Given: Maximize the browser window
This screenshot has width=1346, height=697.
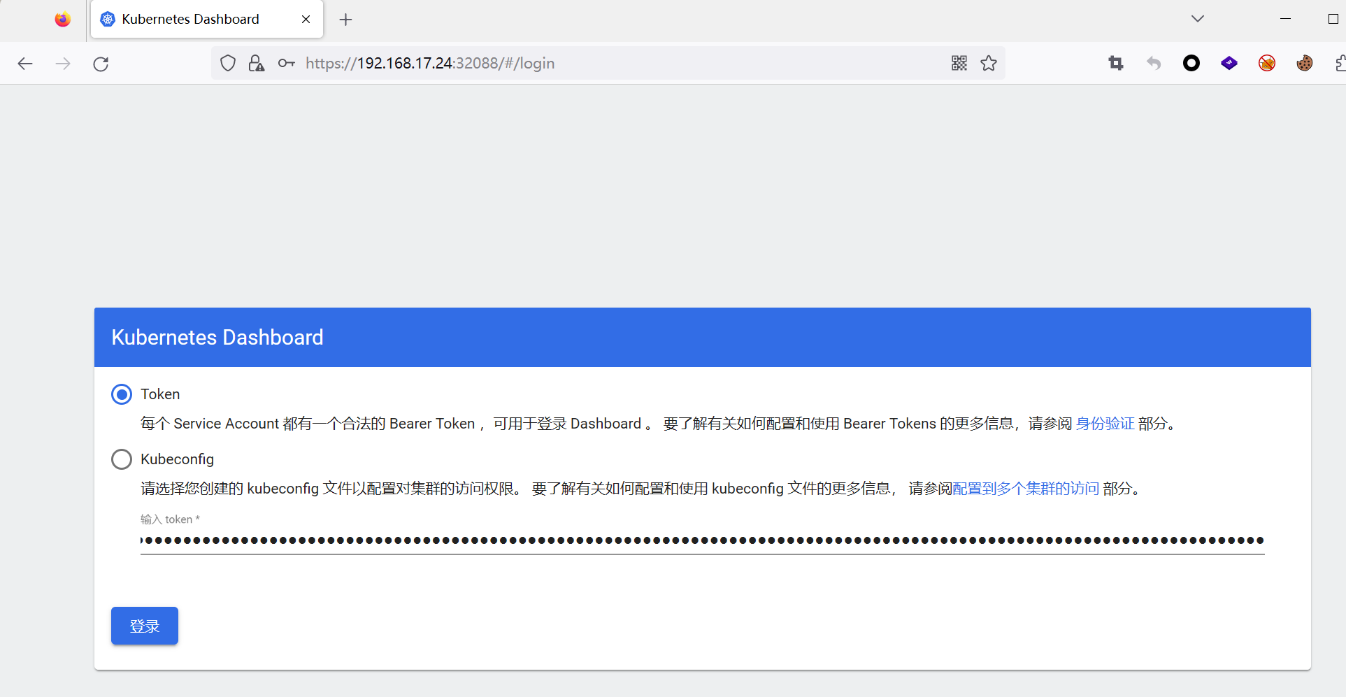Looking at the screenshot, I should pos(1333,19).
